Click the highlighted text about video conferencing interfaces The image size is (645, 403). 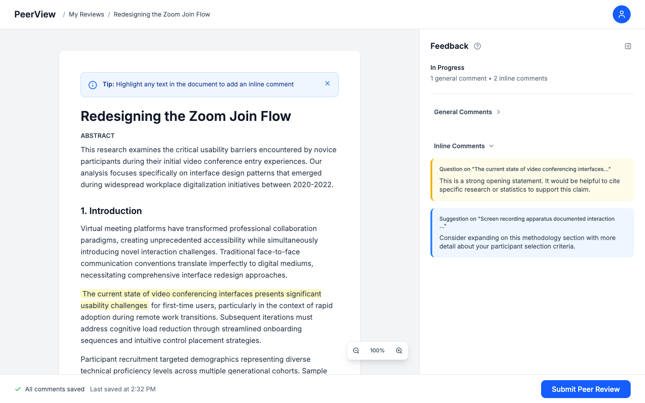pos(202,300)
